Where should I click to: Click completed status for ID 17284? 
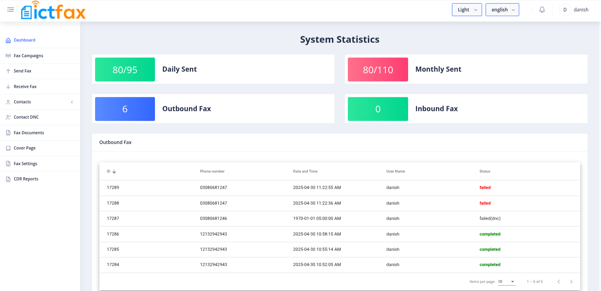coord(490,265)
